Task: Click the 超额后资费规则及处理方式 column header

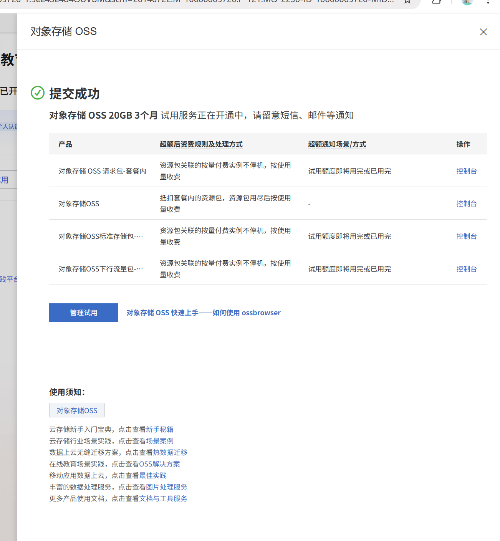Action: 201,144
